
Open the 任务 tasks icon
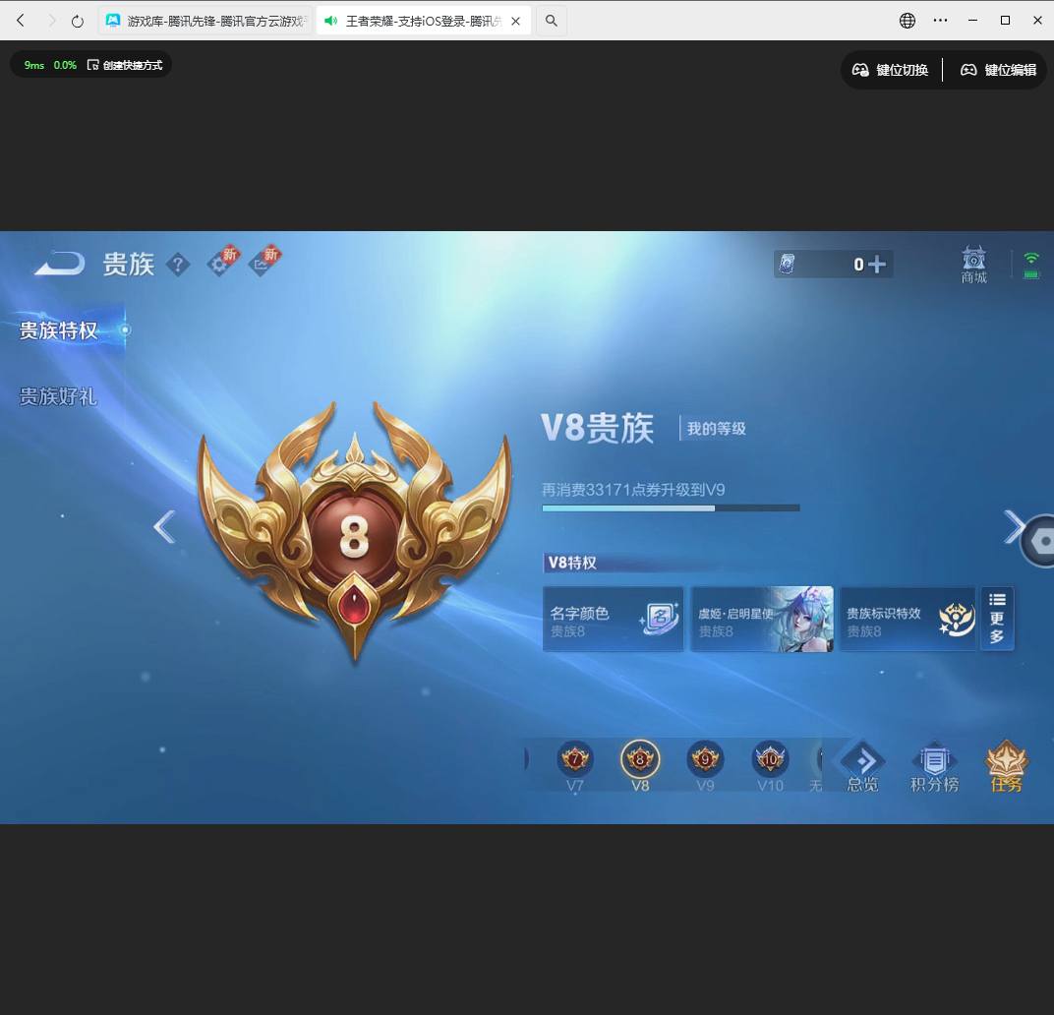[1006, 766]
